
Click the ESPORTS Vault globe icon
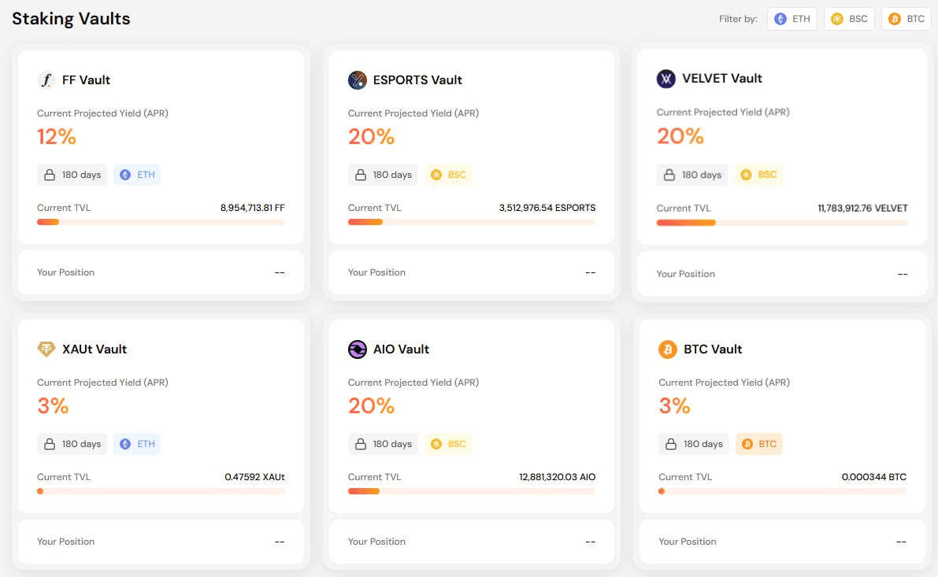coord(357,80)
